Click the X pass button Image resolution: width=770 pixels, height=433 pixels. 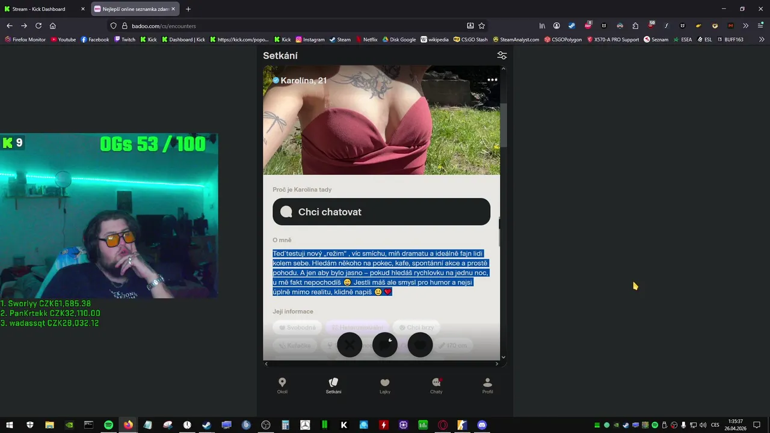pos(350,345)
